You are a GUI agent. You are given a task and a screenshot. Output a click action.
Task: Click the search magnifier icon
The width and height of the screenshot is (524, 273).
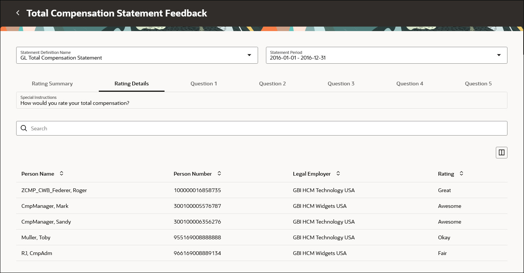pyautogui.click(x=24, y=128)
